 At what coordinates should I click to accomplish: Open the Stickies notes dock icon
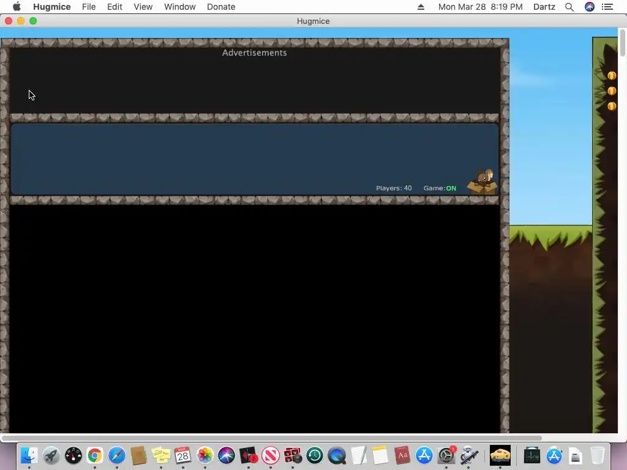161,455
